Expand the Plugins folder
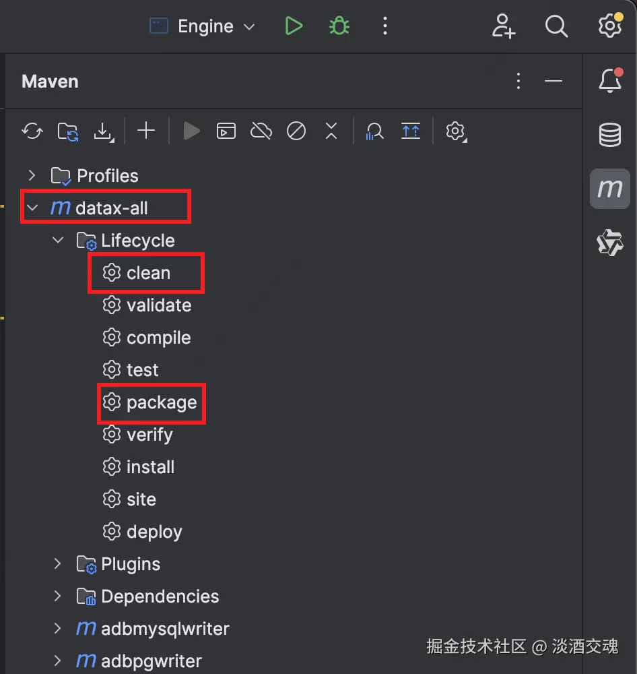The height and width of the screenshot is (674, 637). coord(57,564)
